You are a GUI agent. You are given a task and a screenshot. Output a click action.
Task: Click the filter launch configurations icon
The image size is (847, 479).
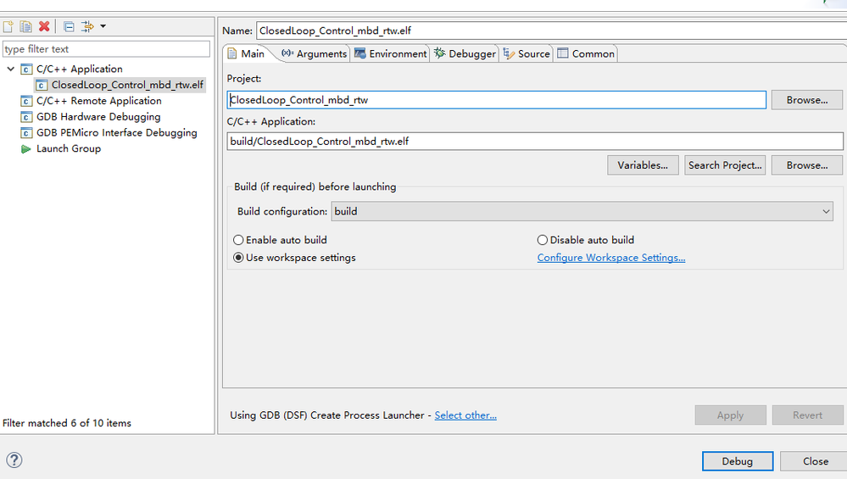(x=86, y=27)
